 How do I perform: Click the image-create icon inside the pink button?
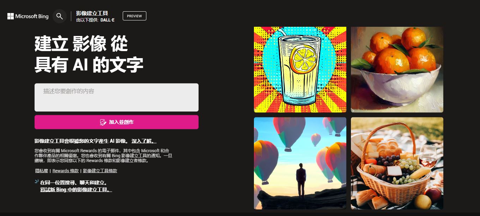coord(103,122)
